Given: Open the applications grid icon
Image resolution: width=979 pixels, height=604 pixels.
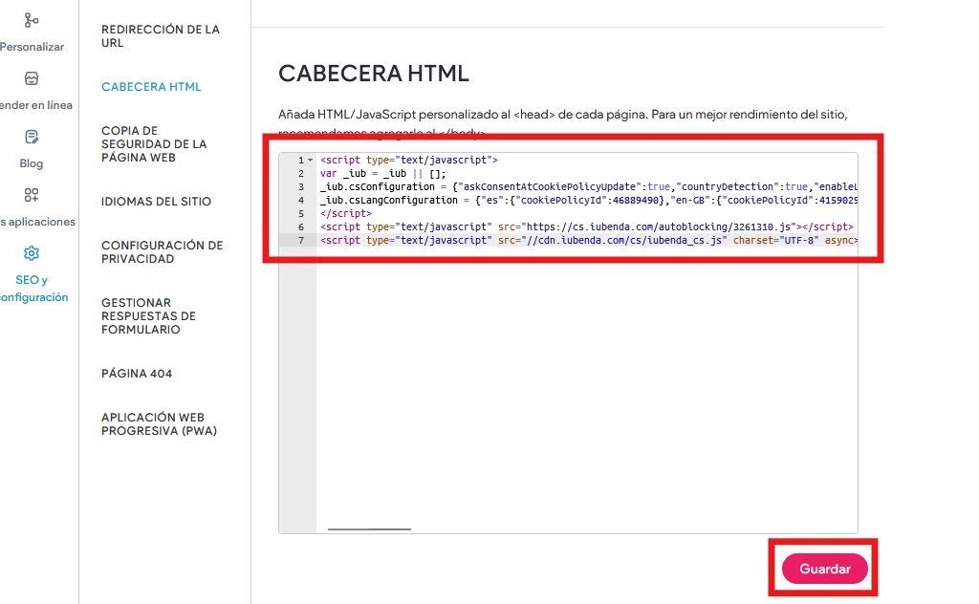Looking at the screenshot, I should click(32, 195).
